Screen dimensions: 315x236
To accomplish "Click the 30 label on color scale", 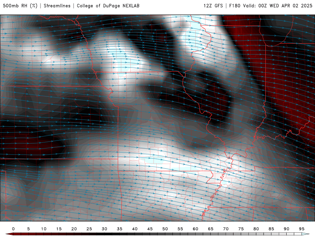I will pos(104,229).
